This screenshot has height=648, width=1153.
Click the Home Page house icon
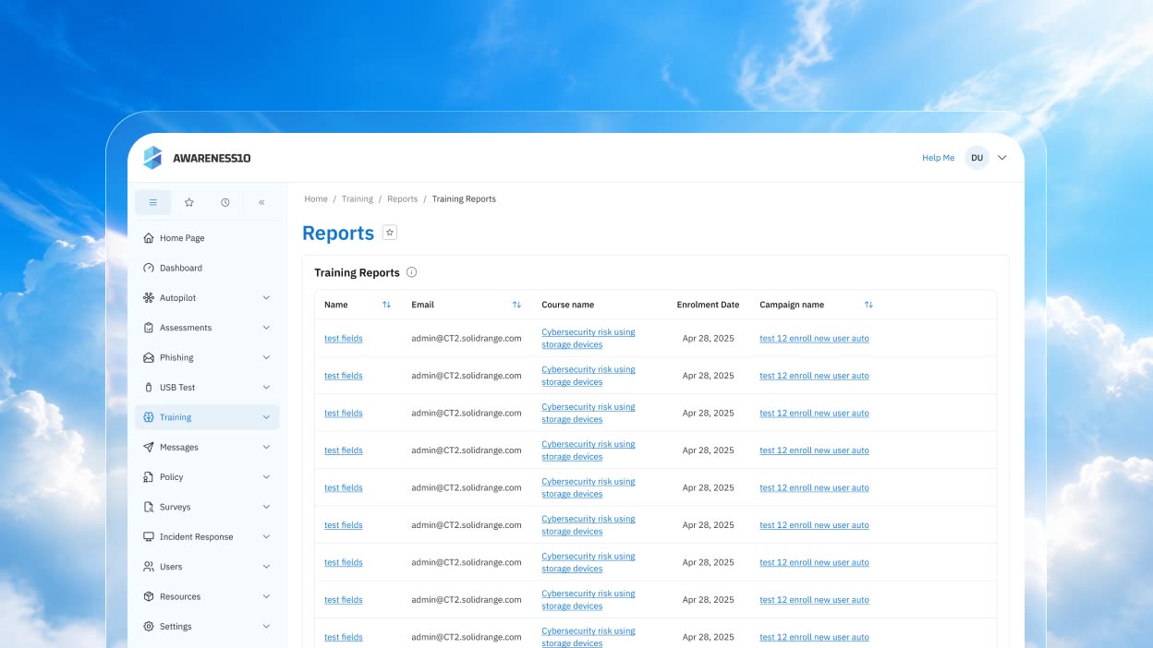(149, 238)
